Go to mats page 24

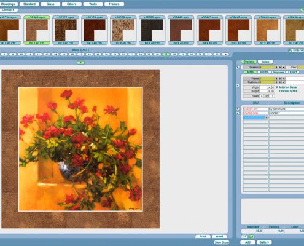(x=140, y=54)
